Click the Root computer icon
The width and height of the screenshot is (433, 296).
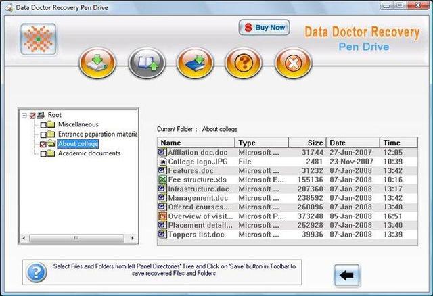tap(41, 115)
